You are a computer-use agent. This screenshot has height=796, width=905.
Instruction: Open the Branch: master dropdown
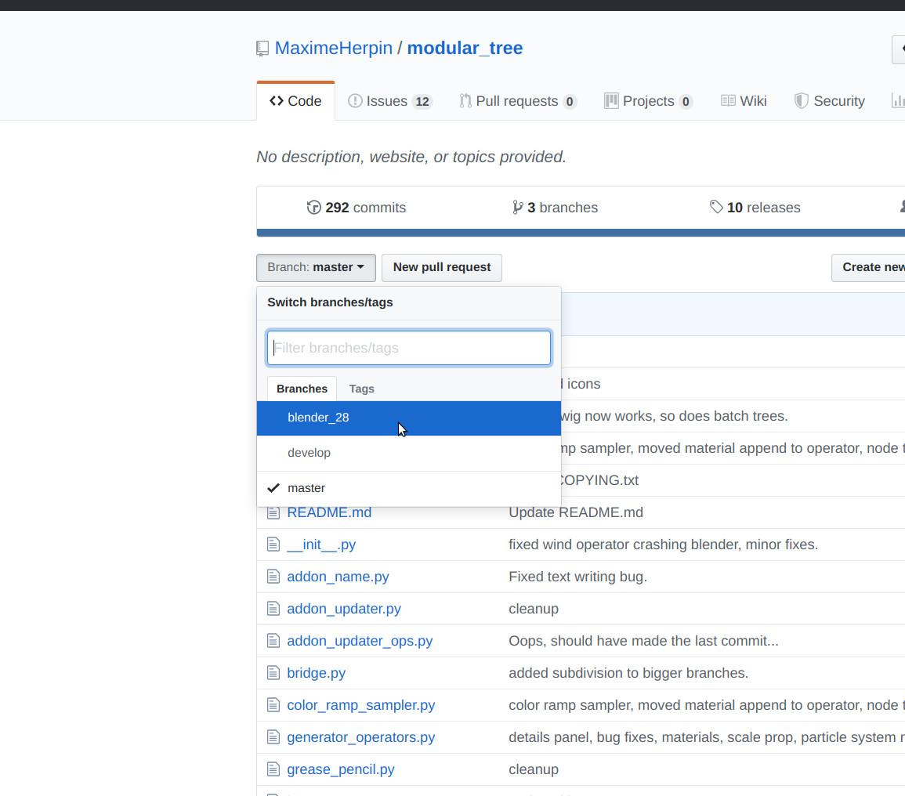pyautogui.click(x=316, y=267)
